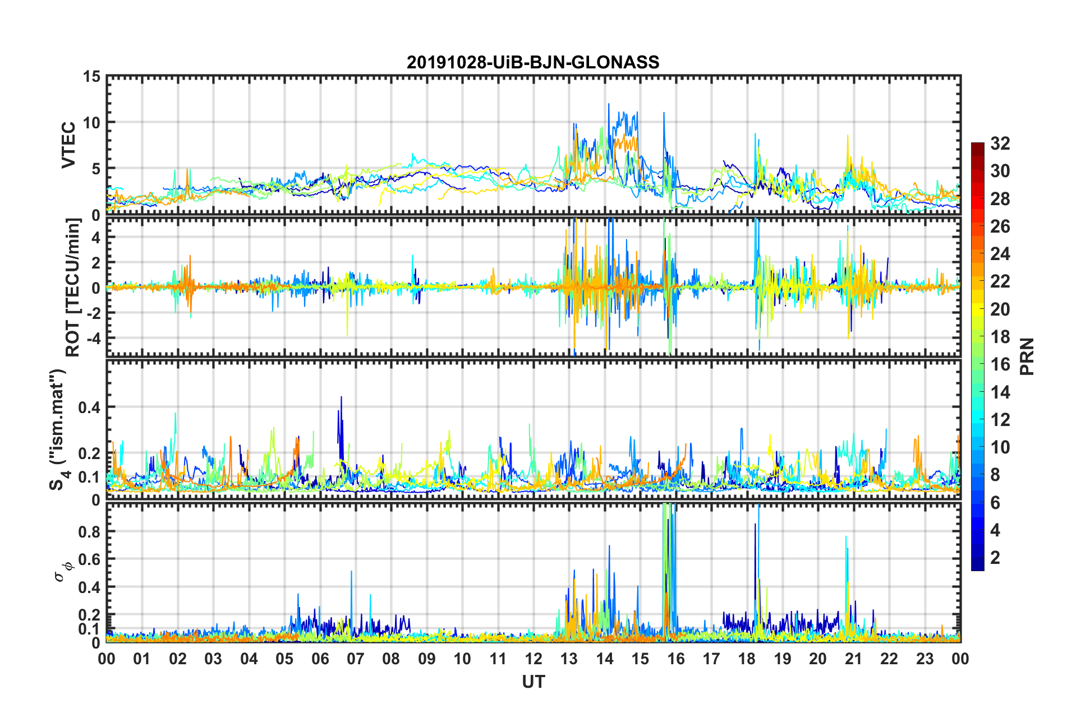The image size is (1067, 713).
Task: Click the UT axis tick label 15
Action: (x=640, y=659)
